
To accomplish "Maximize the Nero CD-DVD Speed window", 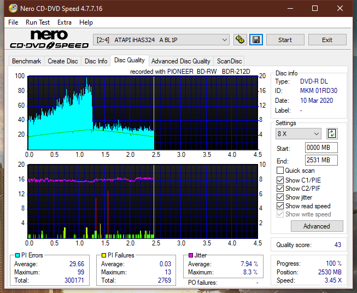I will point(315,8).
